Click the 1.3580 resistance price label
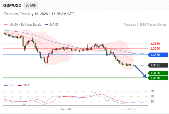 tap(155, 44)
